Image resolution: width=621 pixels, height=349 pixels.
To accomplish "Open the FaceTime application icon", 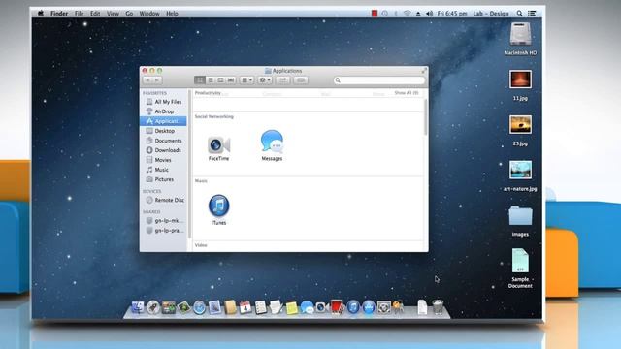I will click(x=218, y=145).
